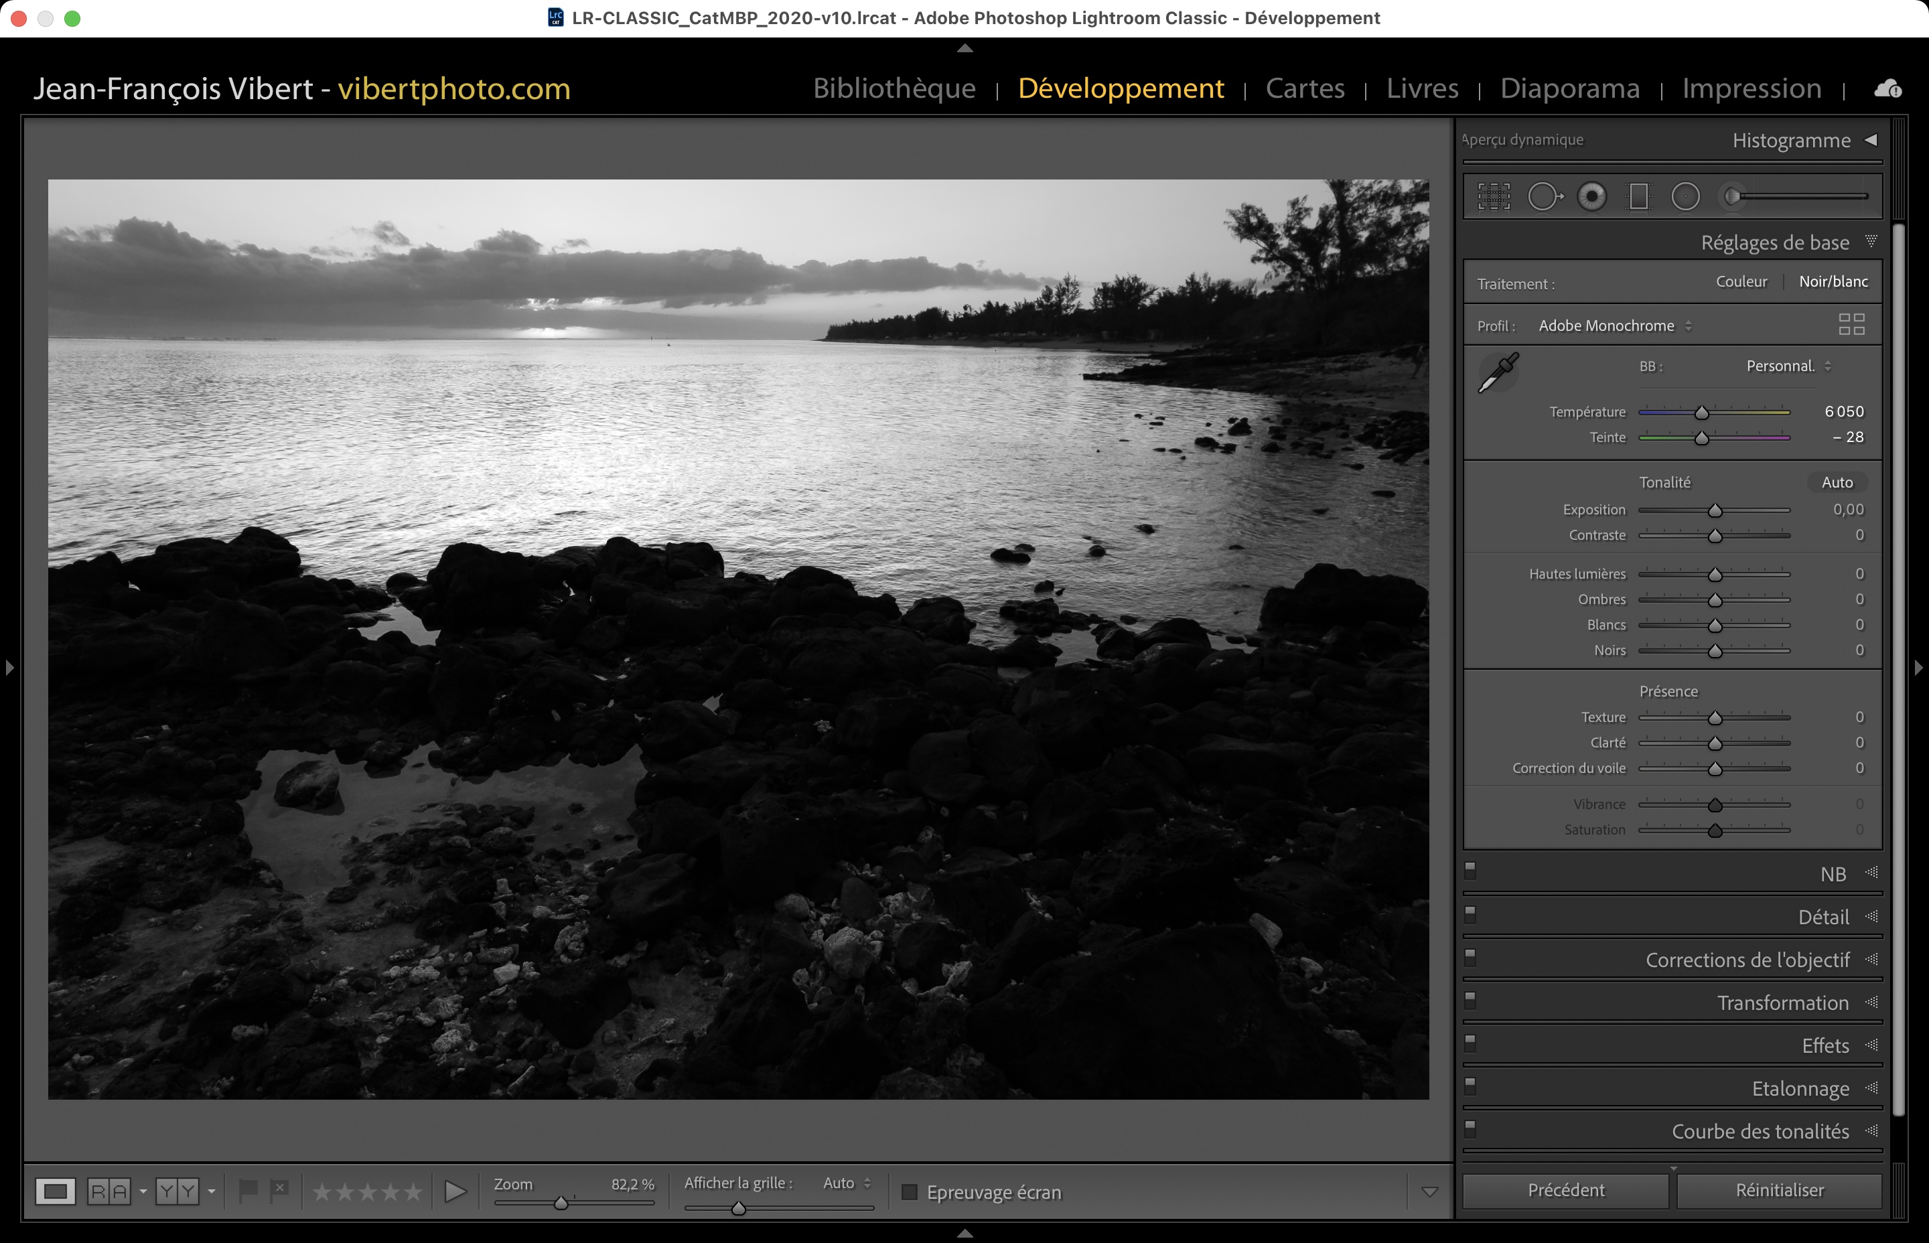Choose the graduated filter tool
The image size is (1929, 1243).
click(1638, 196)
